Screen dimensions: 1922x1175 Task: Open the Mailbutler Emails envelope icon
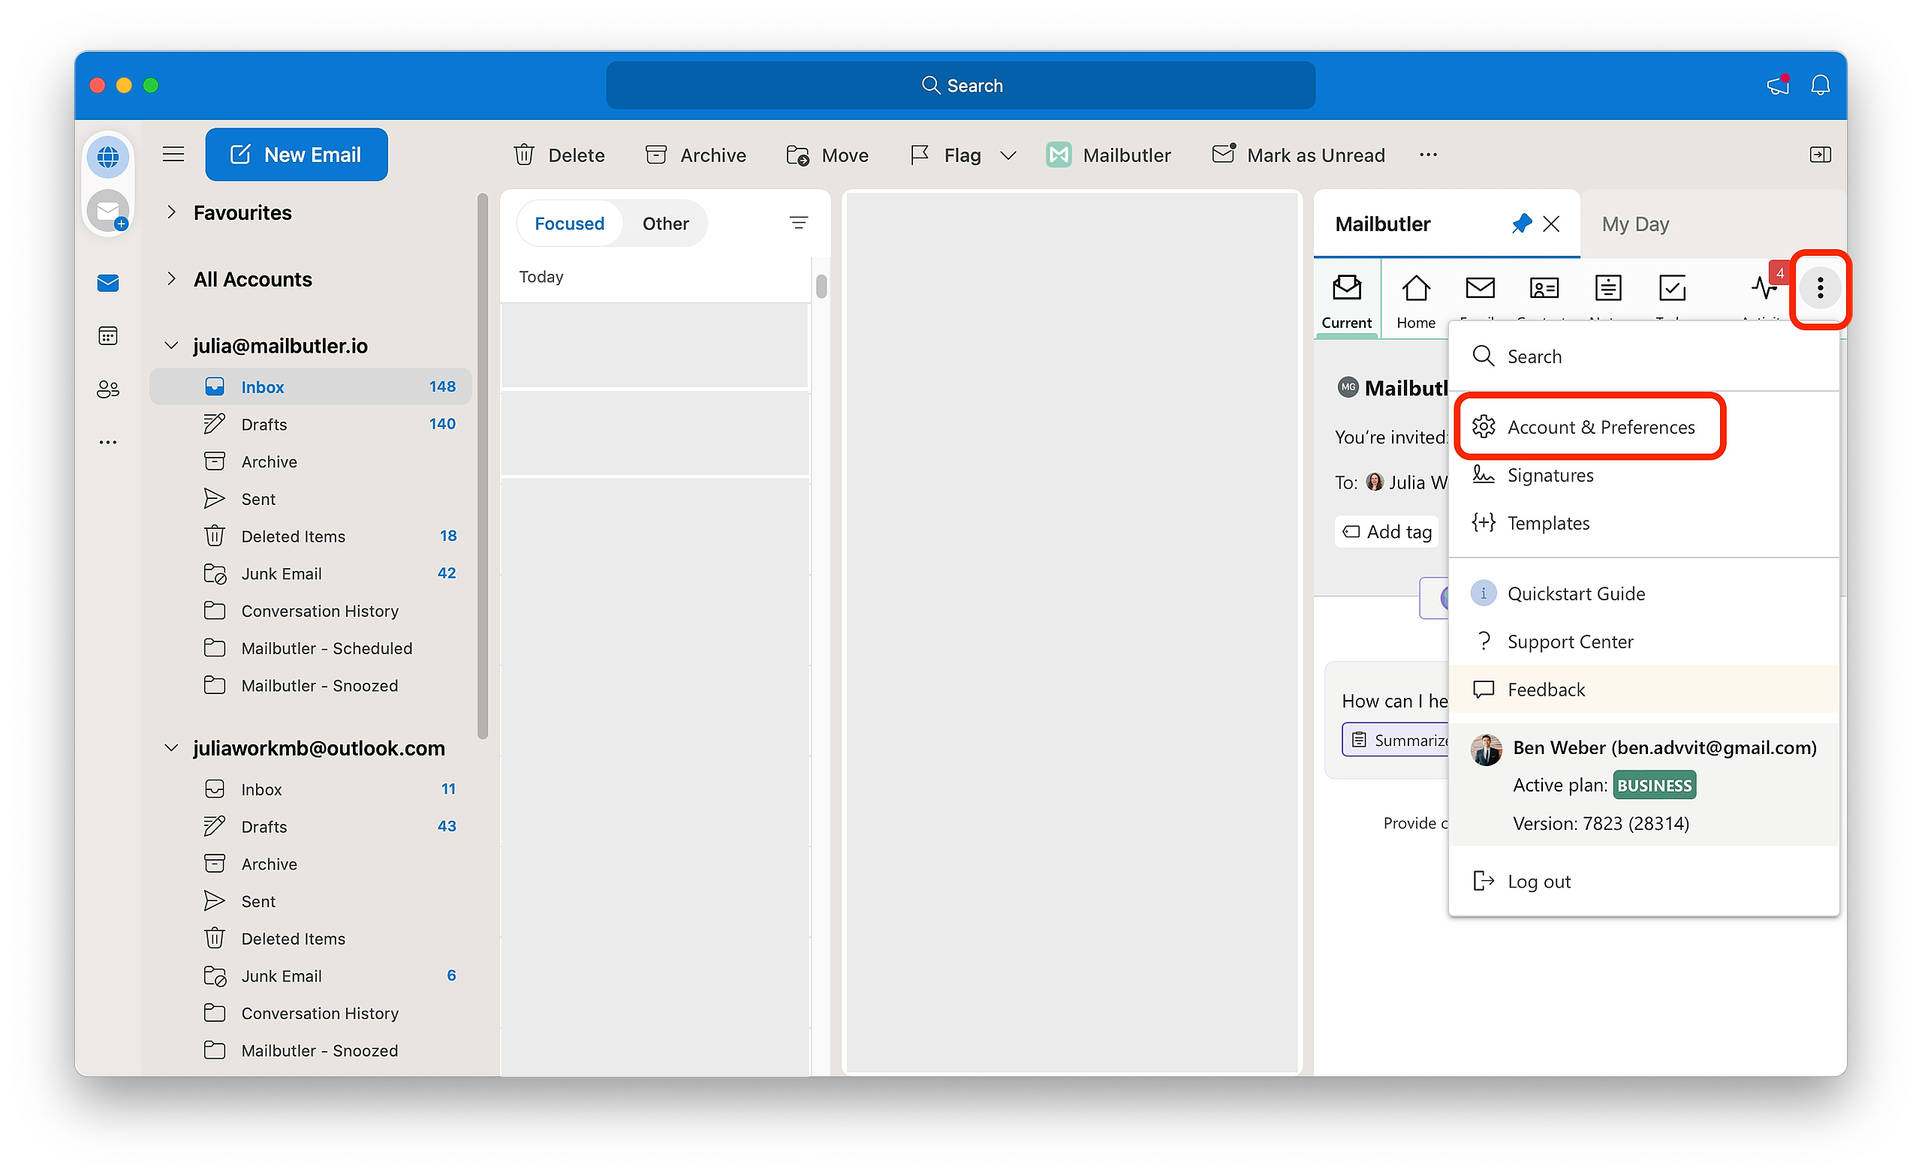click(x=1480, y=288)
